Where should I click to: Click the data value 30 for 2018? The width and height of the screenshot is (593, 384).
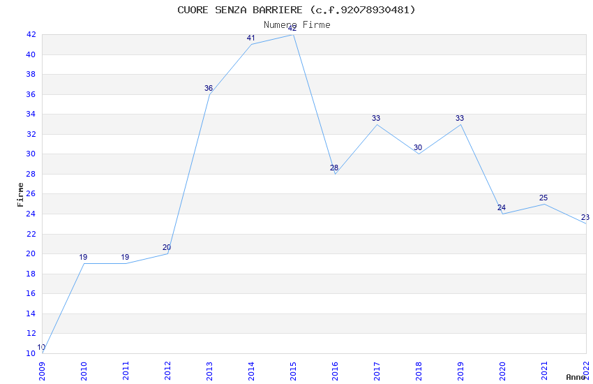(418, 147)
